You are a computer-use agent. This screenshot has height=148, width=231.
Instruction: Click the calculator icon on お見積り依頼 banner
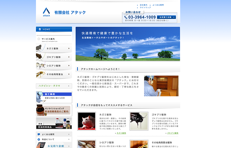click(41, 145)
